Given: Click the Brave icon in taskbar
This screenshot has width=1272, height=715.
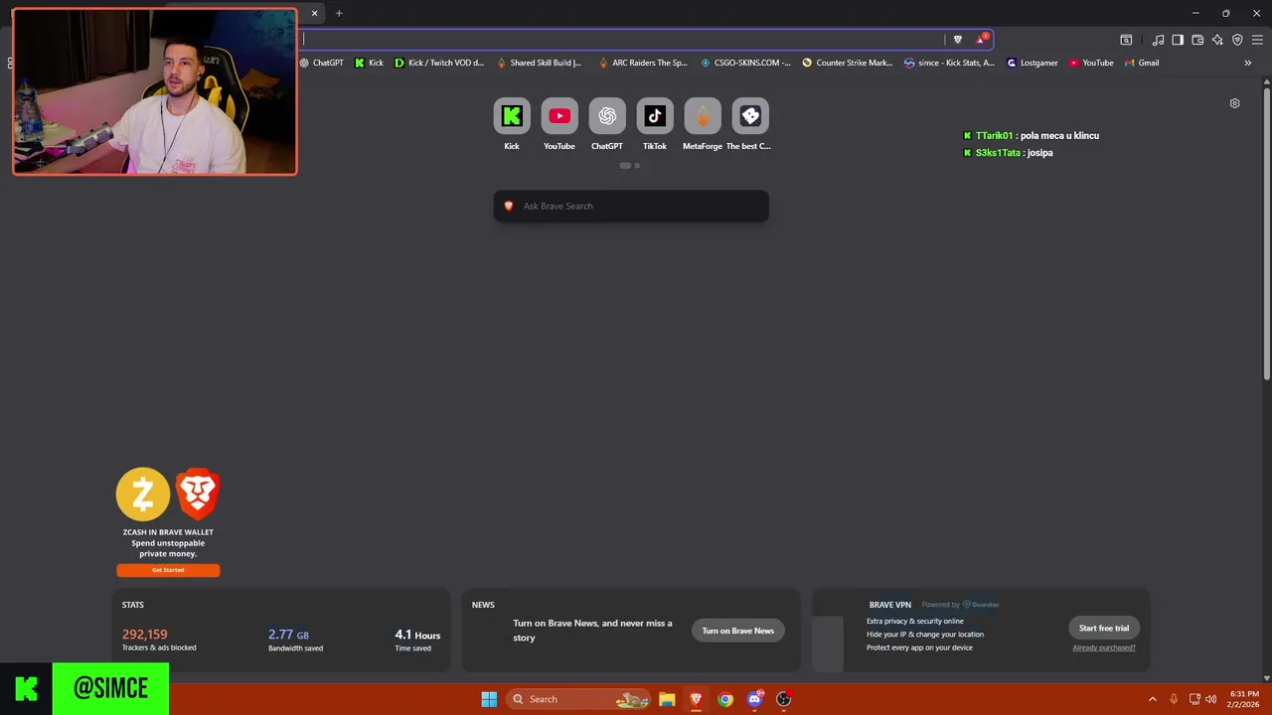Looking at the screenshot, I should coord(696,699).
